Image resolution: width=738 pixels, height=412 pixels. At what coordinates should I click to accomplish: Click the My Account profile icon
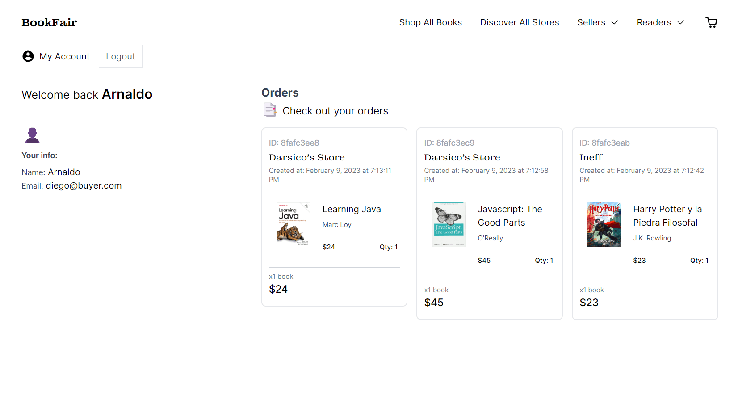tap(28, 56)
